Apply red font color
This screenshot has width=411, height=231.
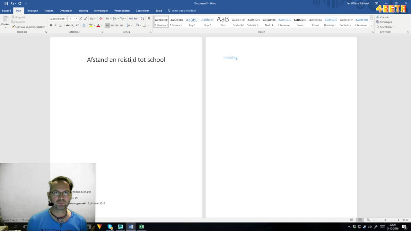[x=98, y=25]
